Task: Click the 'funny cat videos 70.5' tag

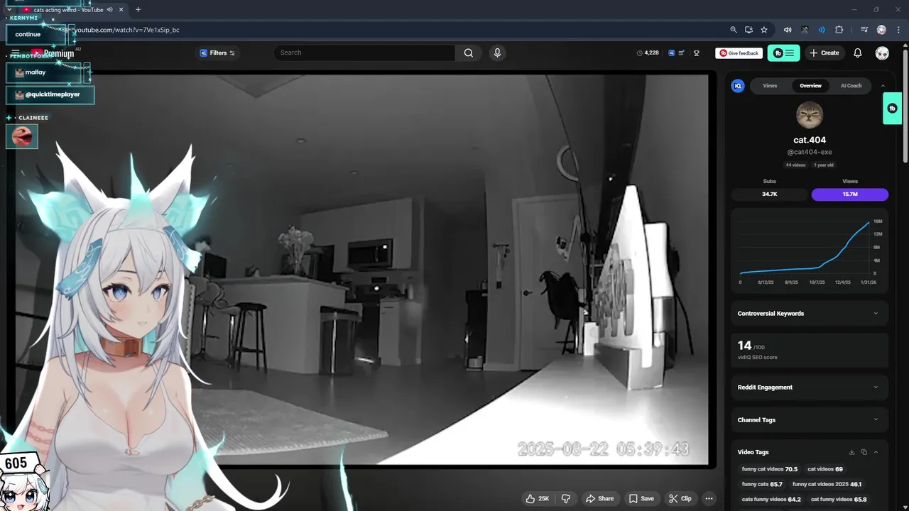Action: 770,469
